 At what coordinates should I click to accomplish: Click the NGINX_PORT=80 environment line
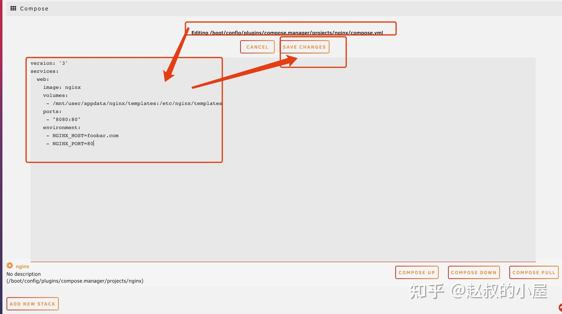click(x=73, y=143)
